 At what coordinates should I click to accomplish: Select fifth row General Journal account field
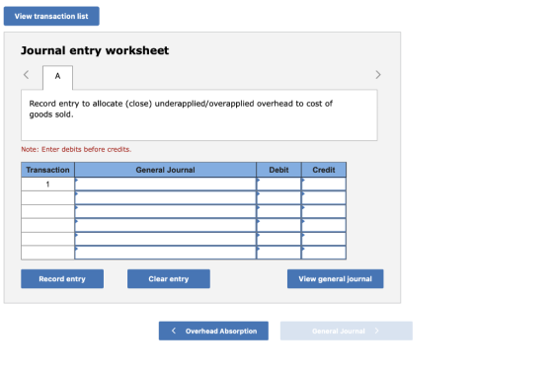point(166,239)
